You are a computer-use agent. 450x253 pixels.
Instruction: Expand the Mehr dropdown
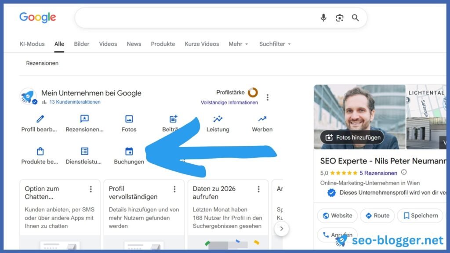238,44
